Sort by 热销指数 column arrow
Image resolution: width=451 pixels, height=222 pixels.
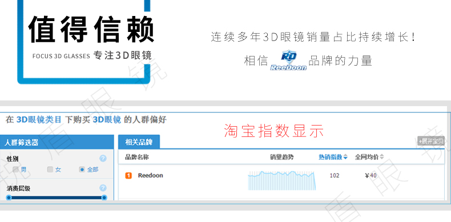[x=345, y=158]
